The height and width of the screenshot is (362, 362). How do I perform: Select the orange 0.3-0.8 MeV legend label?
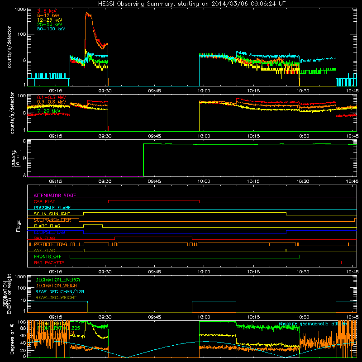point(52,102)
